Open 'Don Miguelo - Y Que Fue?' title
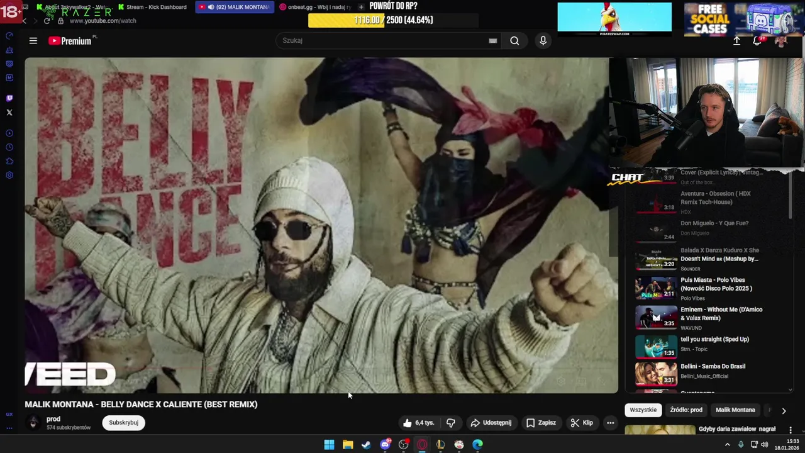This screenshot has height=453, width=805. click(x=714, y=223)
